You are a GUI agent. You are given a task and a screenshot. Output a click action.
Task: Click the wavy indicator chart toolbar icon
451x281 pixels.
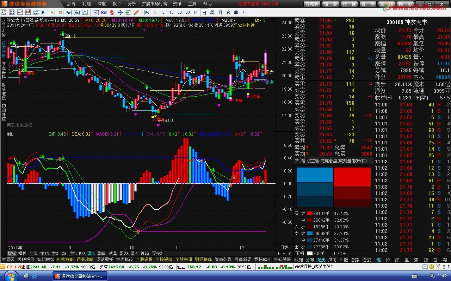[x=96, y=12]
